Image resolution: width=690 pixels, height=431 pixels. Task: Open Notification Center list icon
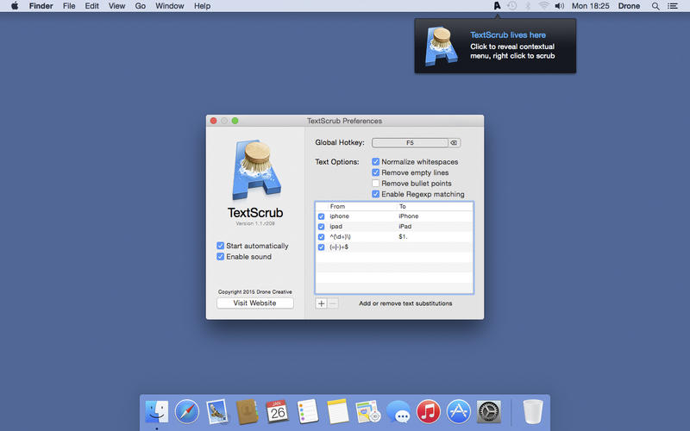pyautogui.click(x=674, y=6)
